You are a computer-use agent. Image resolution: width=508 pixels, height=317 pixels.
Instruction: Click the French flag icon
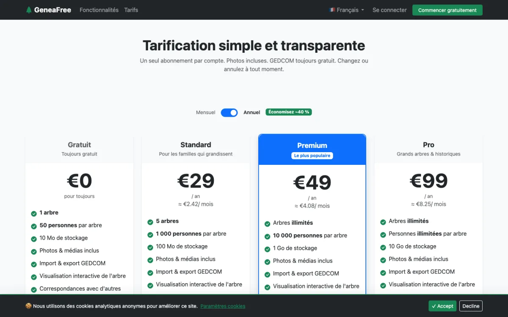pyautogui.click(x=332, y=10)
